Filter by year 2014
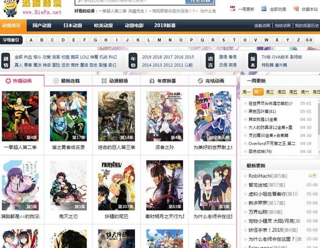Screen dimensions: 320x248 click(x=147, y=65)
